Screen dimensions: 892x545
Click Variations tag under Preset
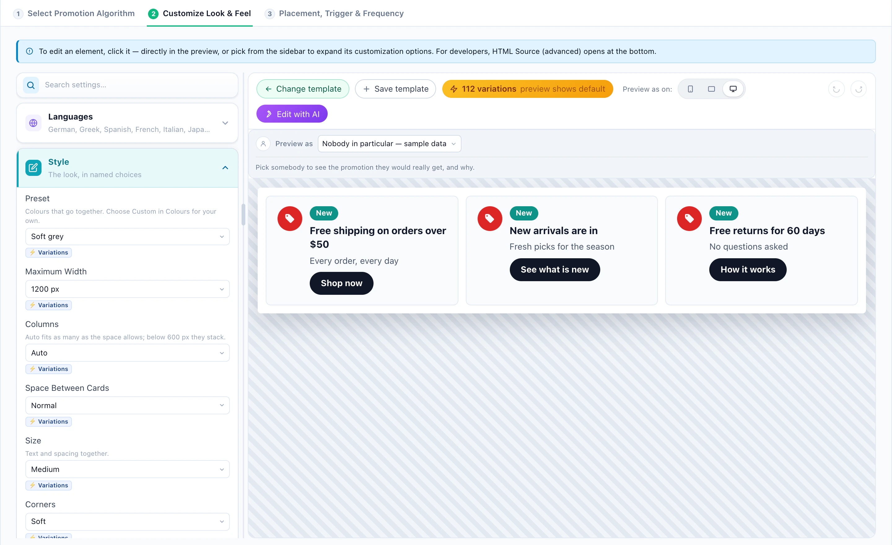click(x=49, y=253)
